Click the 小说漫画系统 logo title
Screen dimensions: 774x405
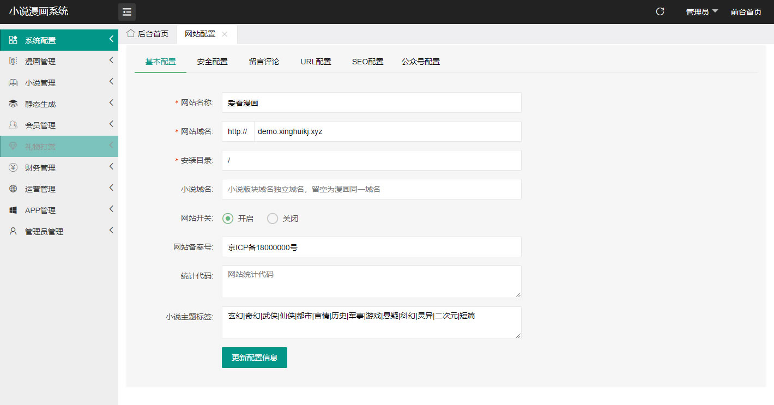(x=39, y=11)
